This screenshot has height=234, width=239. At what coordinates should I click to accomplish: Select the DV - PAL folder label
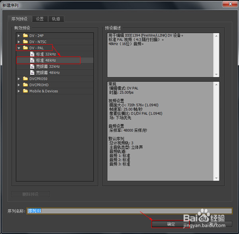pos(37,48)
